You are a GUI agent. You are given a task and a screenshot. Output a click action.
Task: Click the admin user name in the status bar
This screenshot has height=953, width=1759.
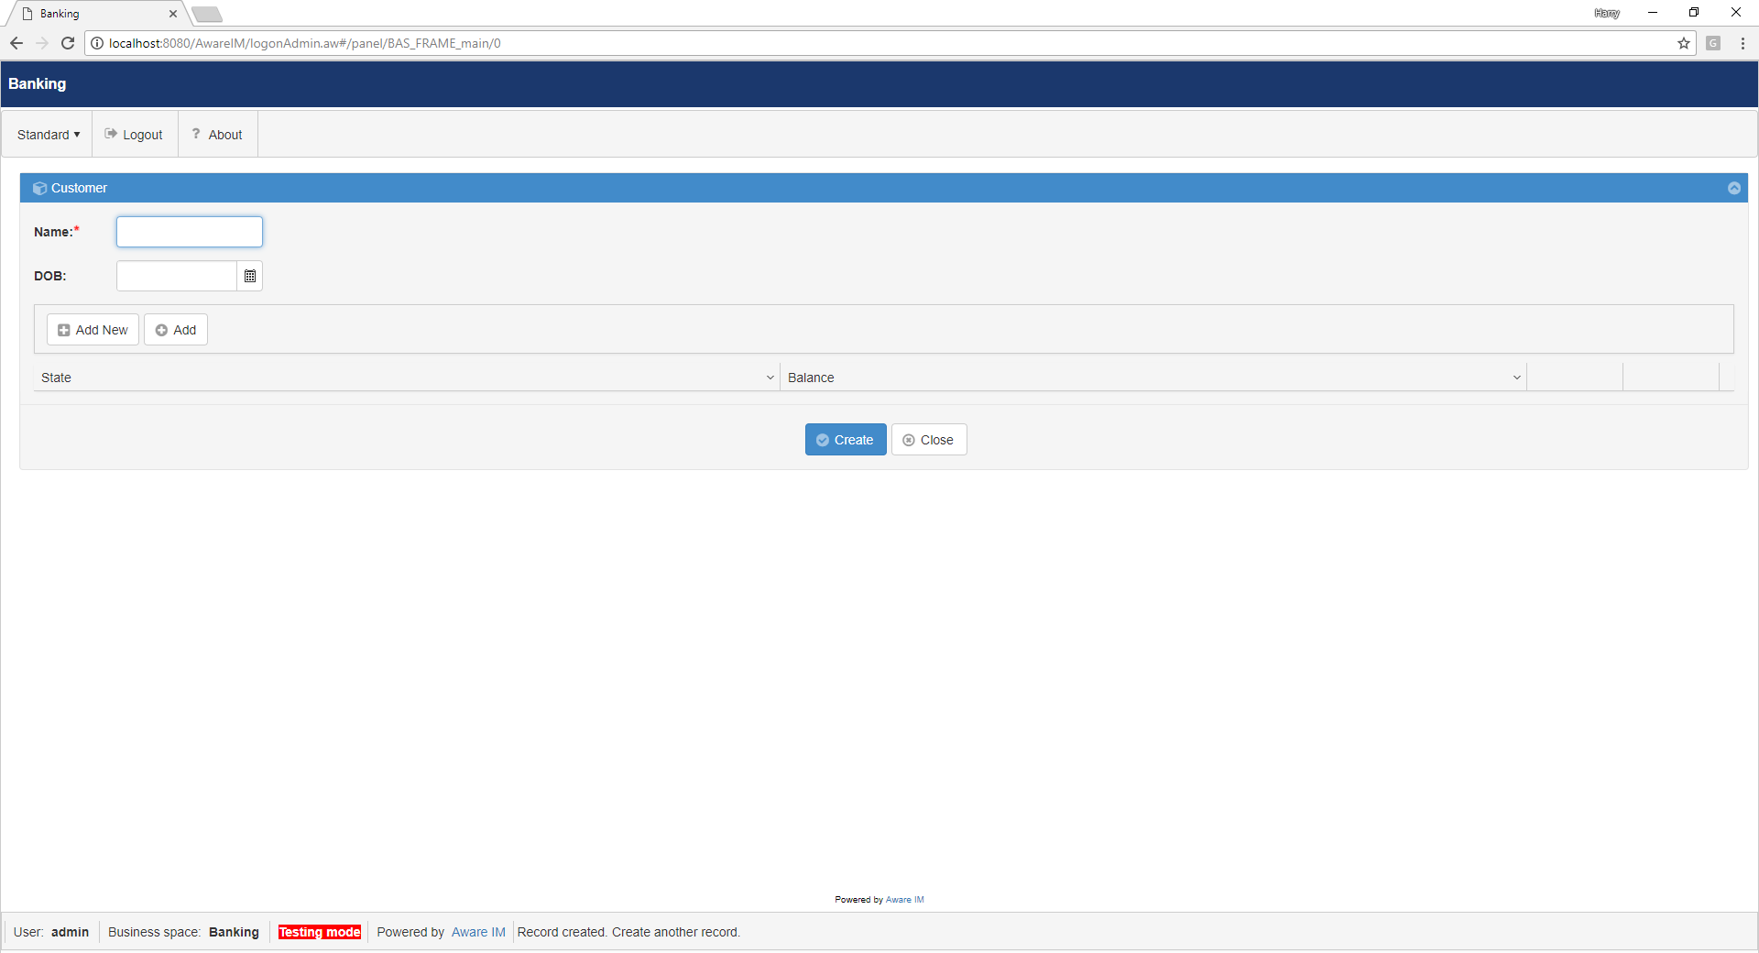(x=70, y=932)
